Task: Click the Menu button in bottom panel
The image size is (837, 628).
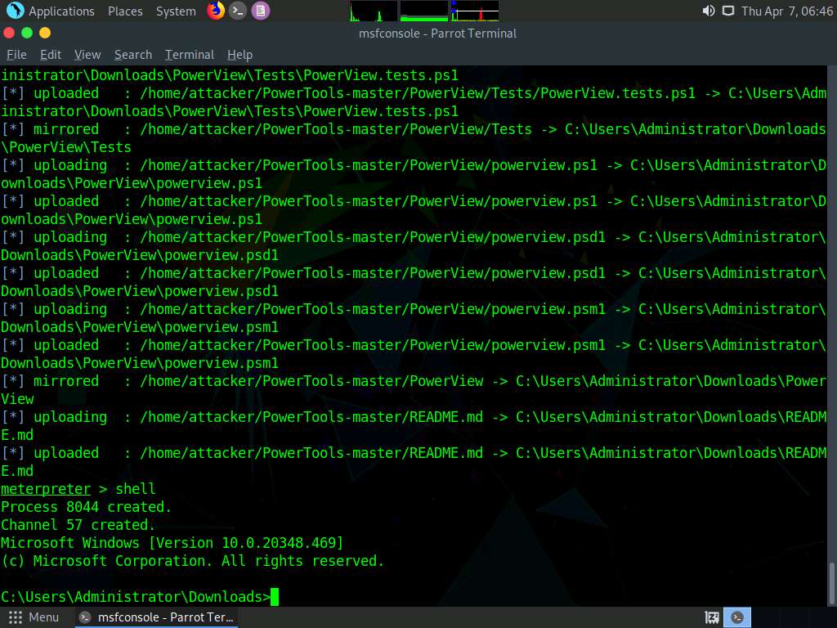Action: (x=34, y=617)
